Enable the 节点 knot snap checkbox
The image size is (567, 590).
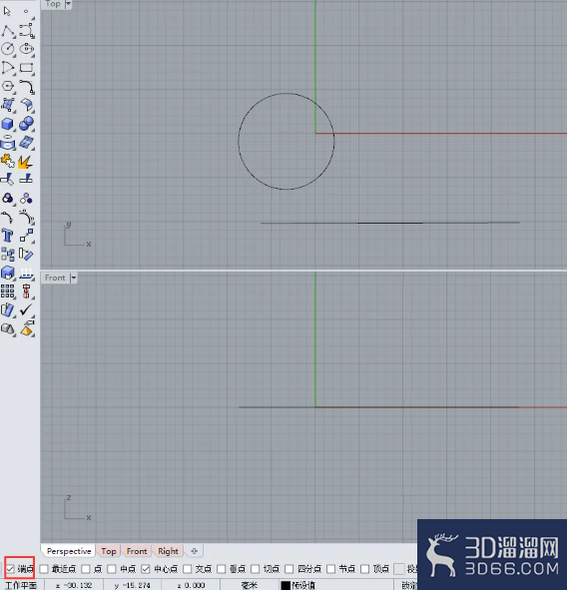click(330, 569)
